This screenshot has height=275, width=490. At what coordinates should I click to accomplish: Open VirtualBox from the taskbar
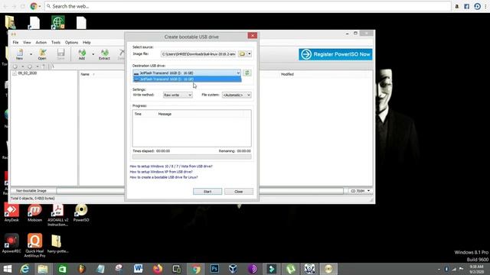233,269
